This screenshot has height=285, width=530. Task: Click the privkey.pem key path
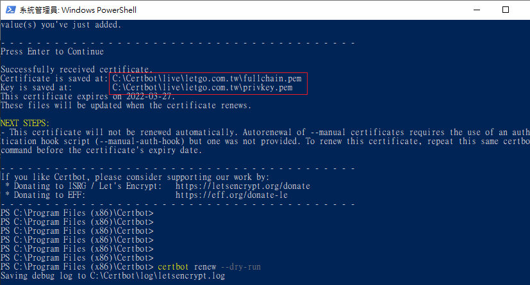(x=202, y=87)
